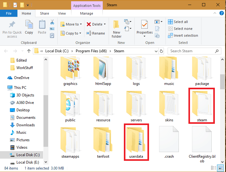Image resolution: width=226 pixels, height=172 pixels.
Task: Select the .crash file
Action: [x=169, y=142]
